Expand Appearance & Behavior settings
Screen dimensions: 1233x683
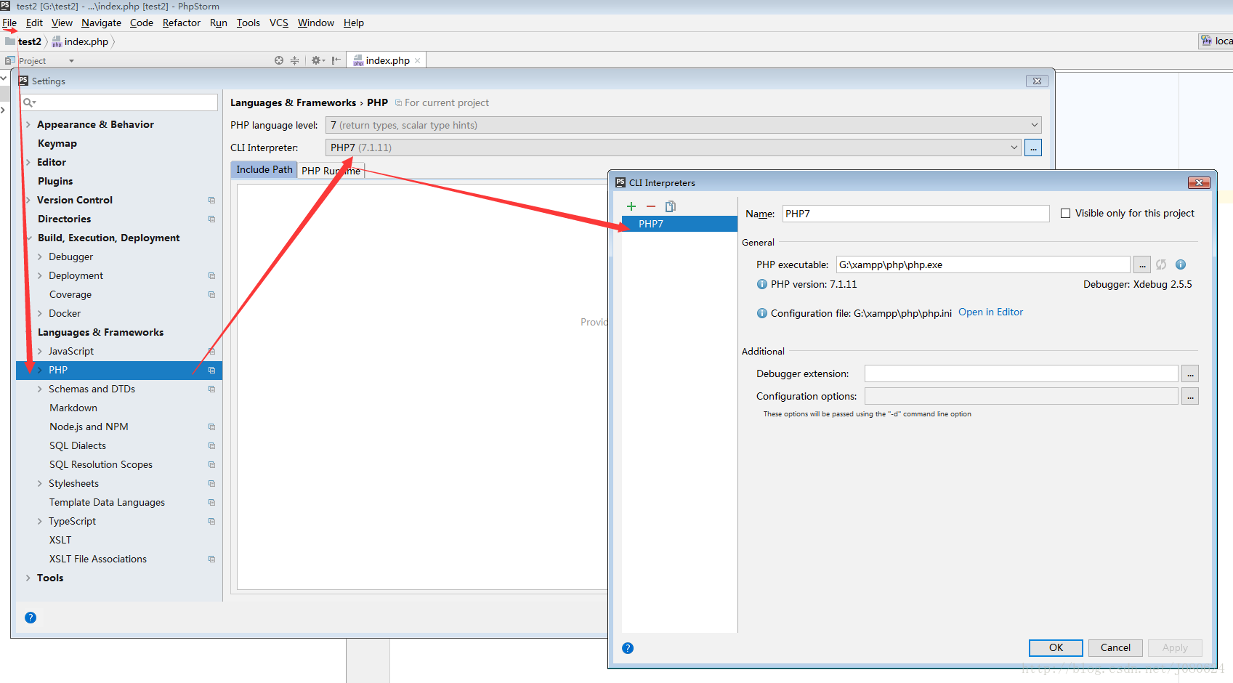(28, 125)
